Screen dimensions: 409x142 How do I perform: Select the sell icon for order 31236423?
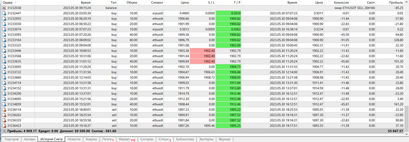(4, 126)
